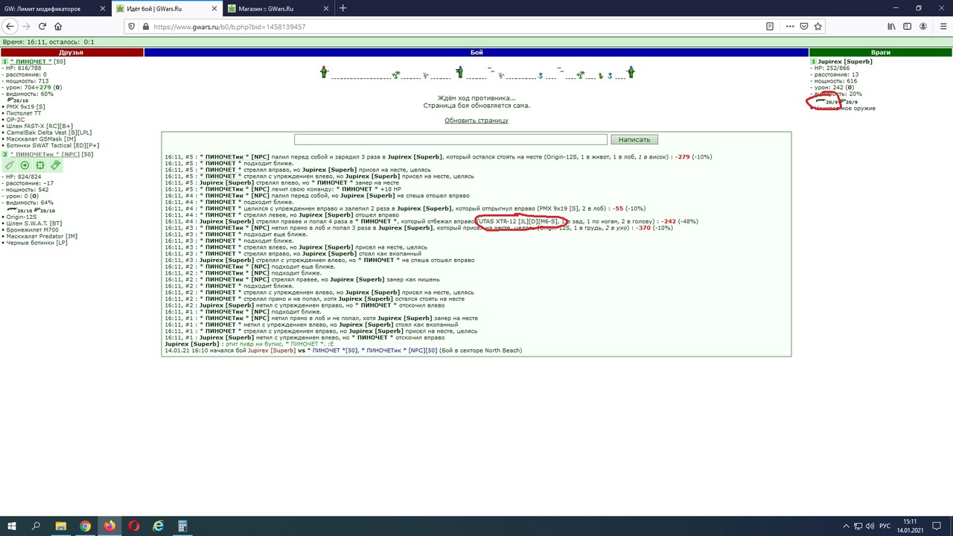Click 'Шлем FAST-X [RC][B+]' entry

click(x=39, y=127)
